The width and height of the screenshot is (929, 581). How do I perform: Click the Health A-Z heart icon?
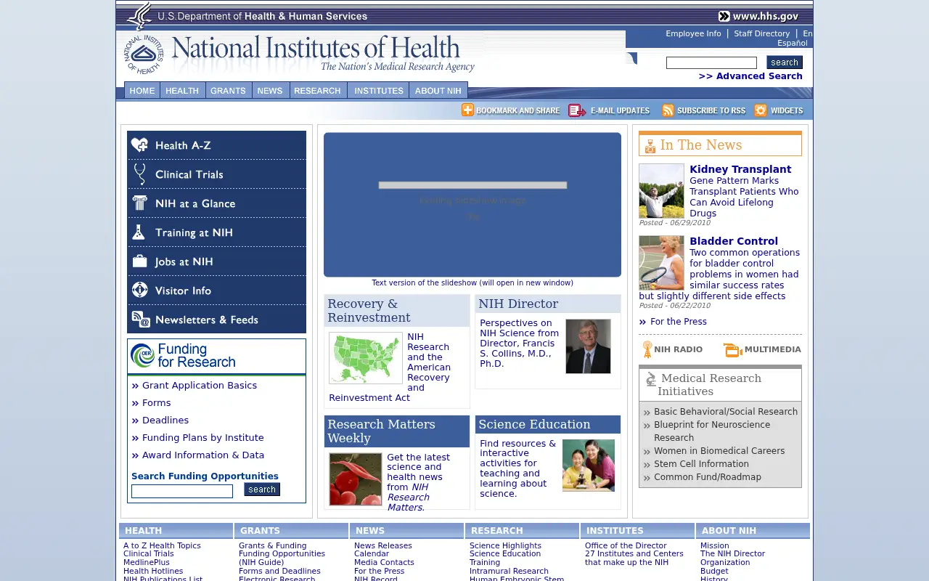click(x=139, y=145)
